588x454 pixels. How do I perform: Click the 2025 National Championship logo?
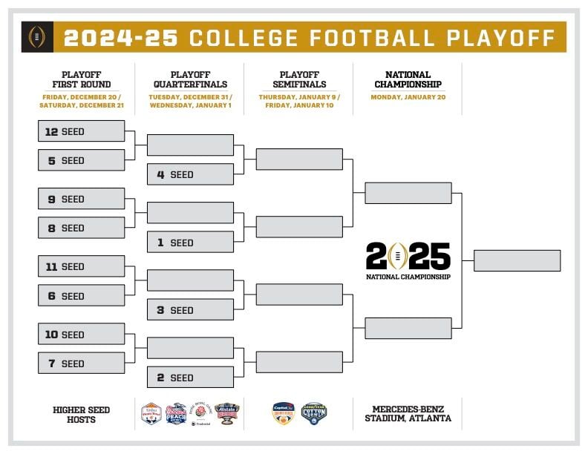click(x=408, y=261)
